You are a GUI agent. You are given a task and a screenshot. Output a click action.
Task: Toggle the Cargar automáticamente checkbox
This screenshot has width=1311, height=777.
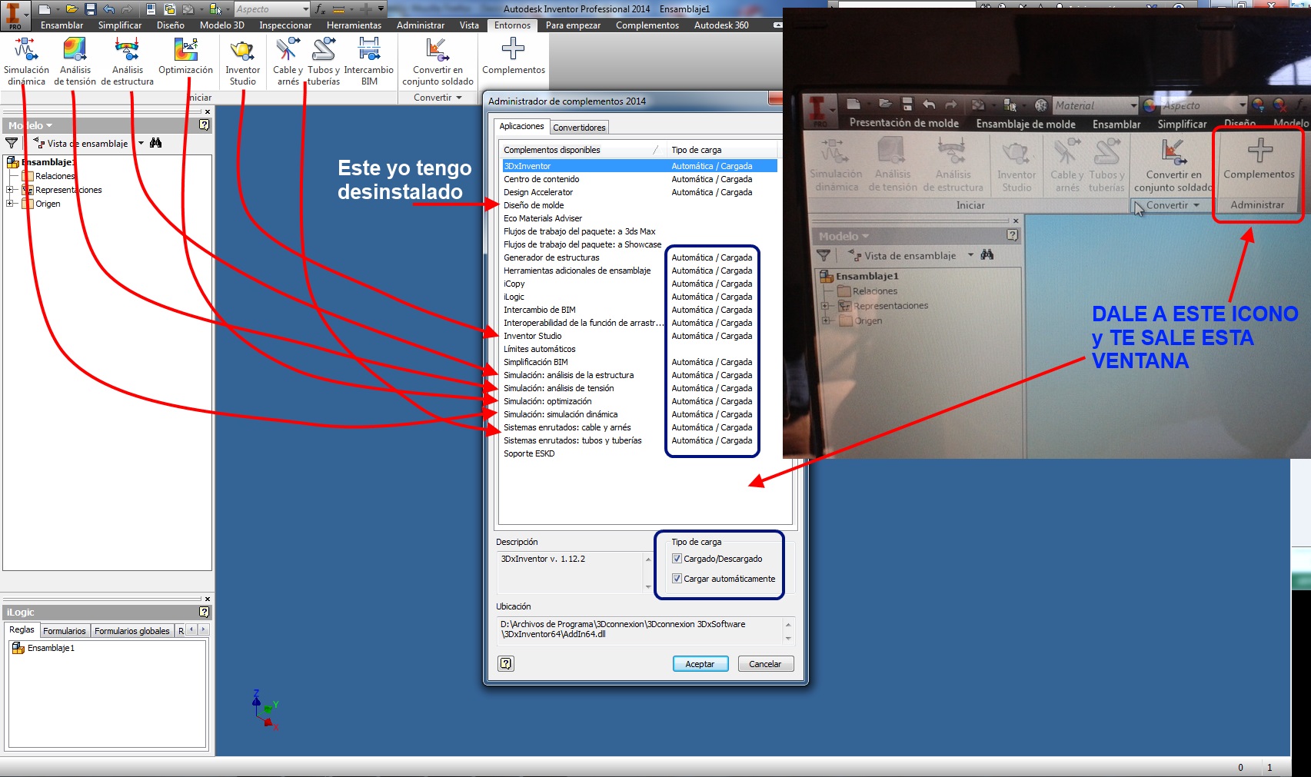(677, 579)
